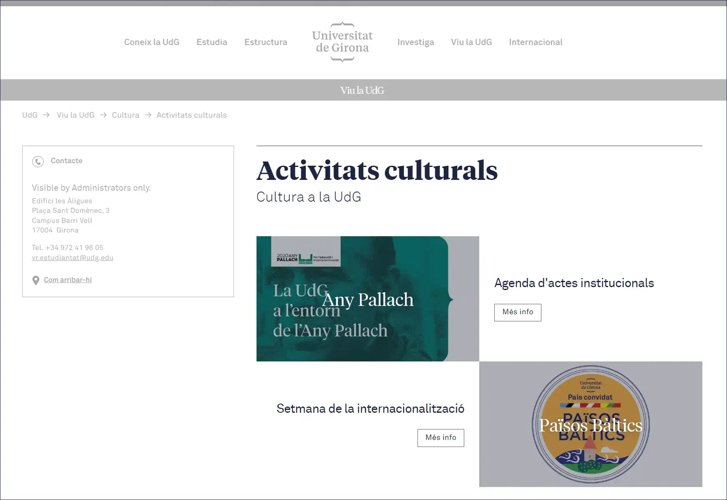Click the phone icon beside Contacte

pos(38,162)
